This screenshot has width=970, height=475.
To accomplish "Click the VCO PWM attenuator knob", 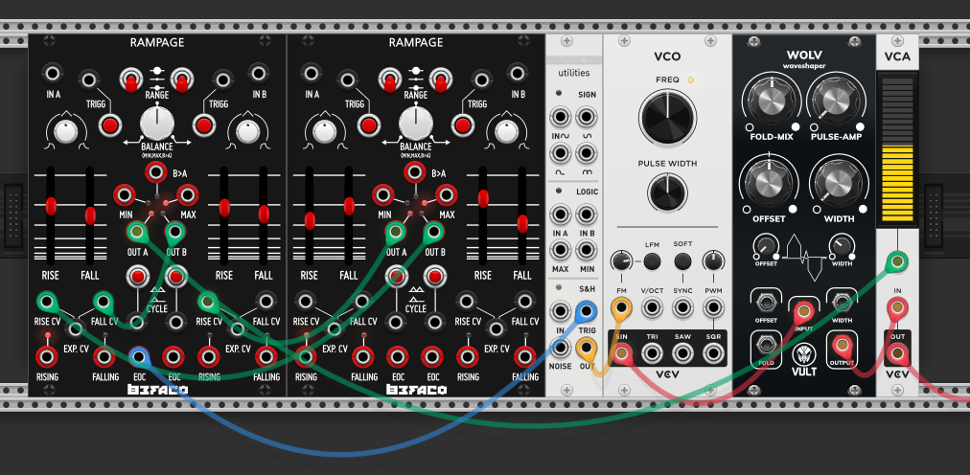I will click(x=713, y=261).
